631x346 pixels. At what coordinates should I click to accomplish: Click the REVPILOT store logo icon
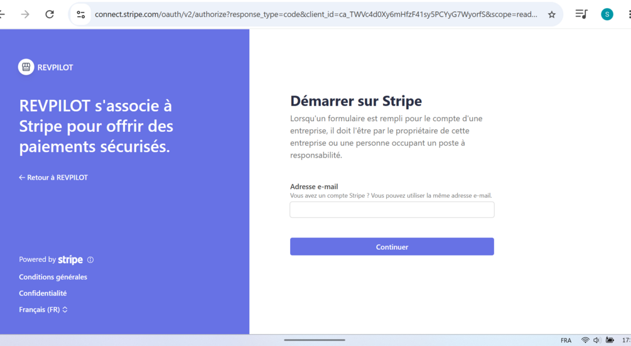coord(26,67)
